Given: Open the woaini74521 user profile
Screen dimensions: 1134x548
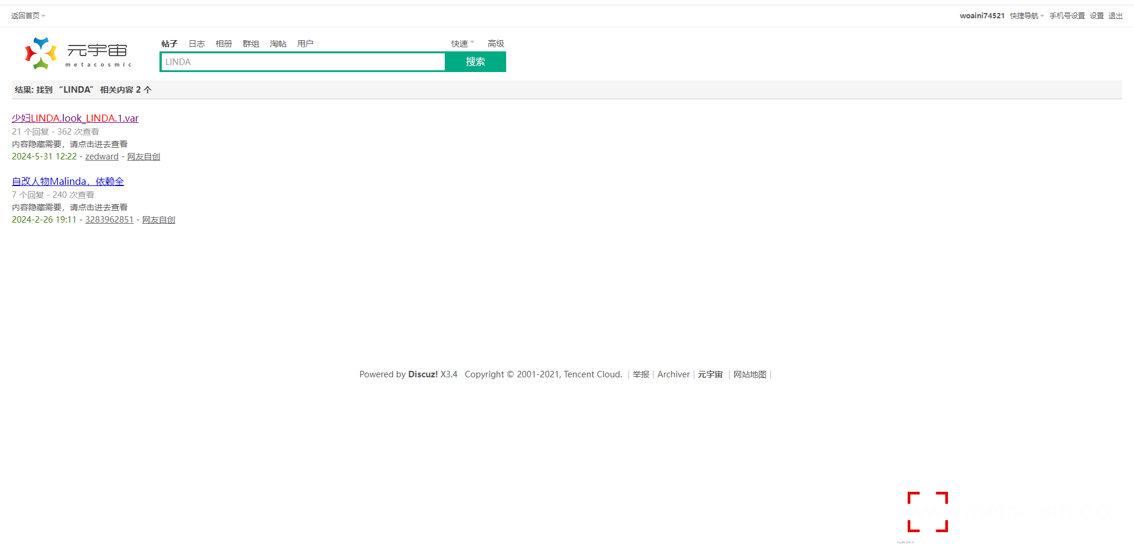Looking at the screenshot, I should [982, 16].
